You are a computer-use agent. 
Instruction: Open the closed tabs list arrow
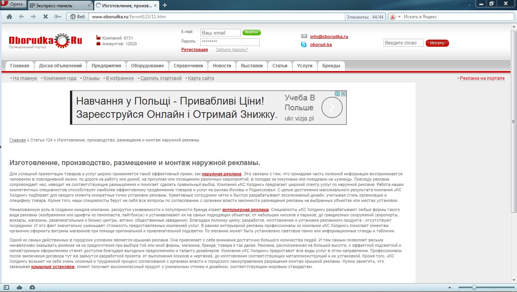[x=469, y=5]
